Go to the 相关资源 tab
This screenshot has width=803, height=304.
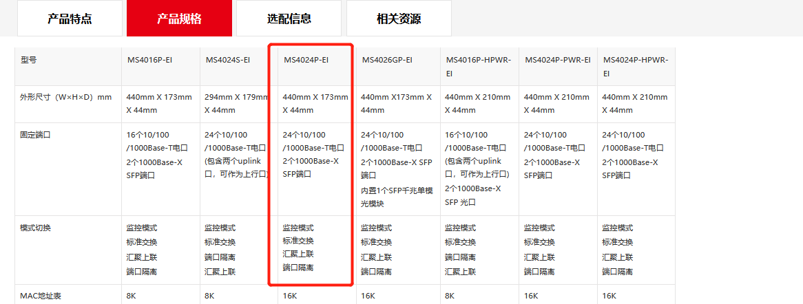[x=399, y=19]
